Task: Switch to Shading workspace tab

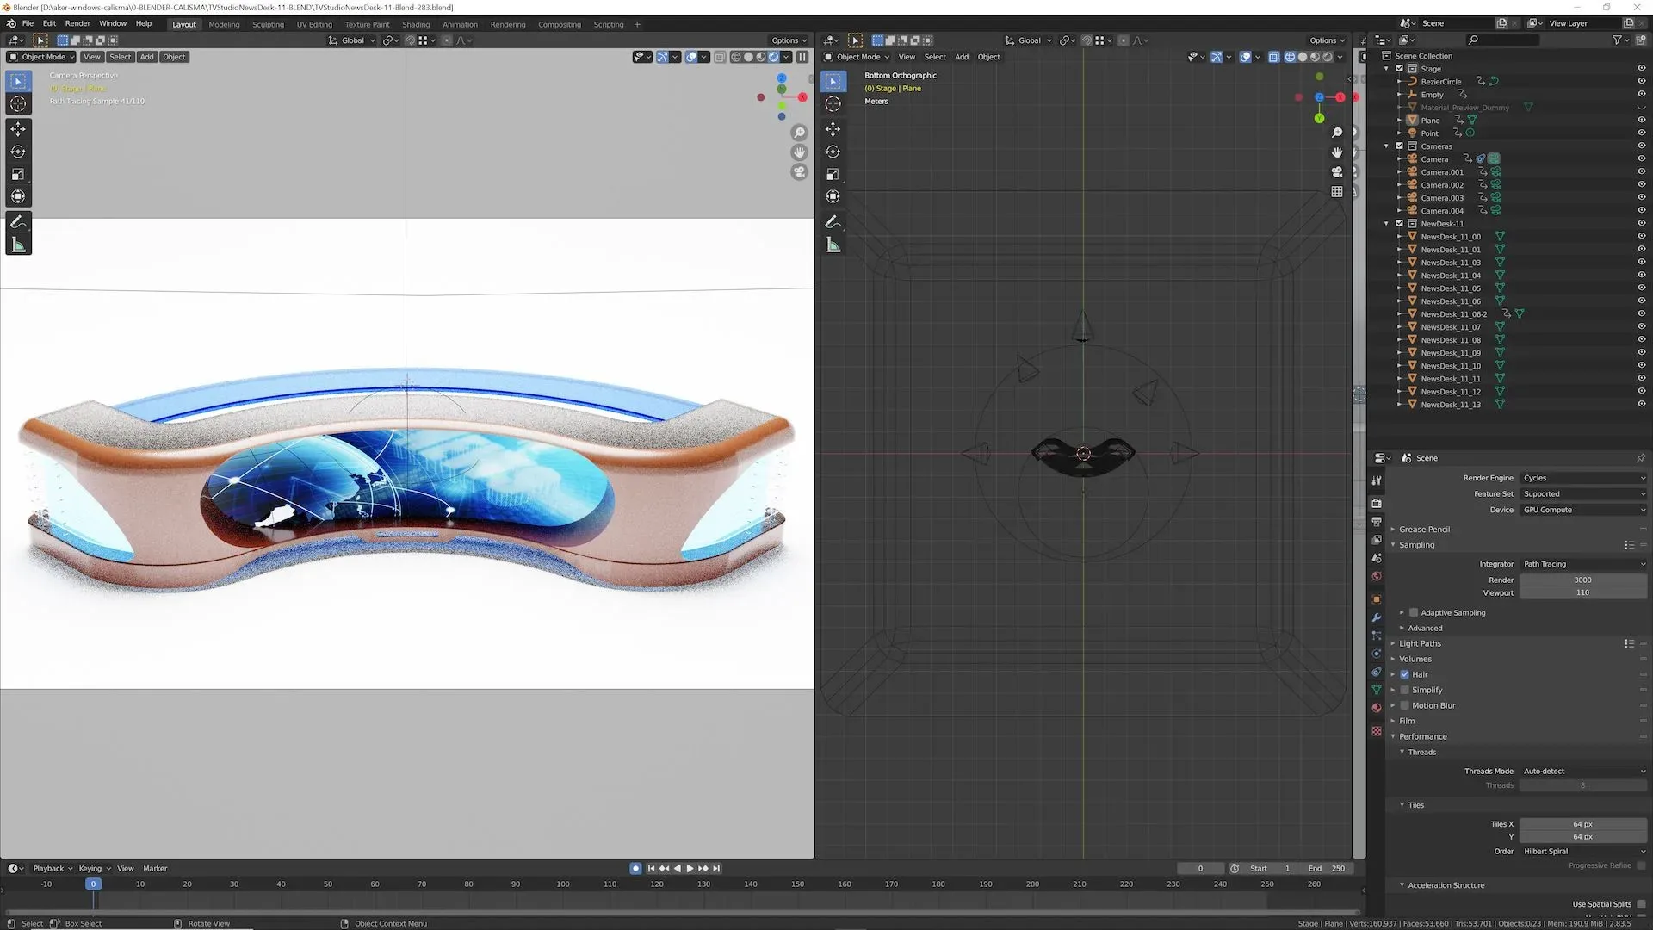Action: click(416, 24)
